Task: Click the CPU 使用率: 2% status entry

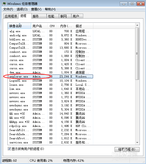Action: pos(41,160)
